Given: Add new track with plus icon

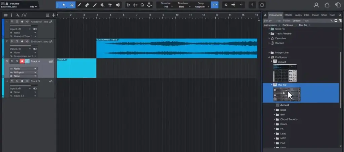Looking at the screenshot, I should tap(53, 15).
